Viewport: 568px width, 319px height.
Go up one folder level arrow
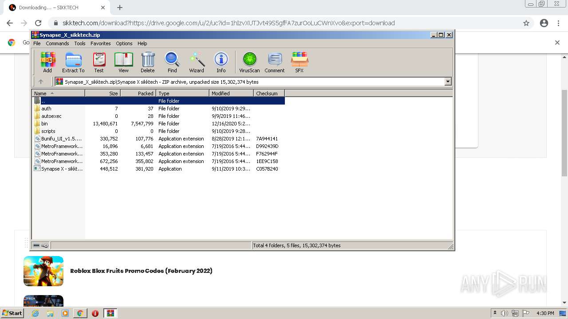point(41,82)
